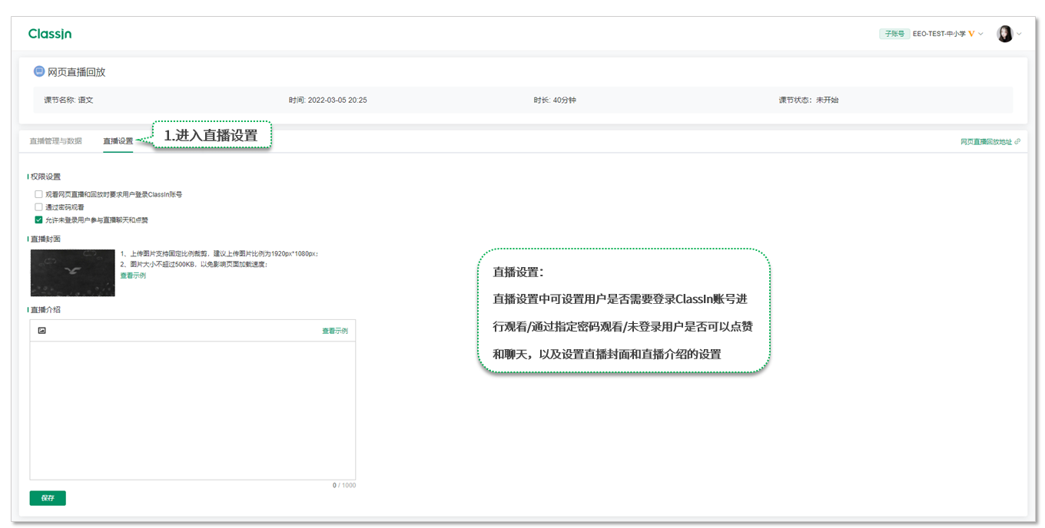Enable the 通过密码观看 checkbox

(38, 207)
